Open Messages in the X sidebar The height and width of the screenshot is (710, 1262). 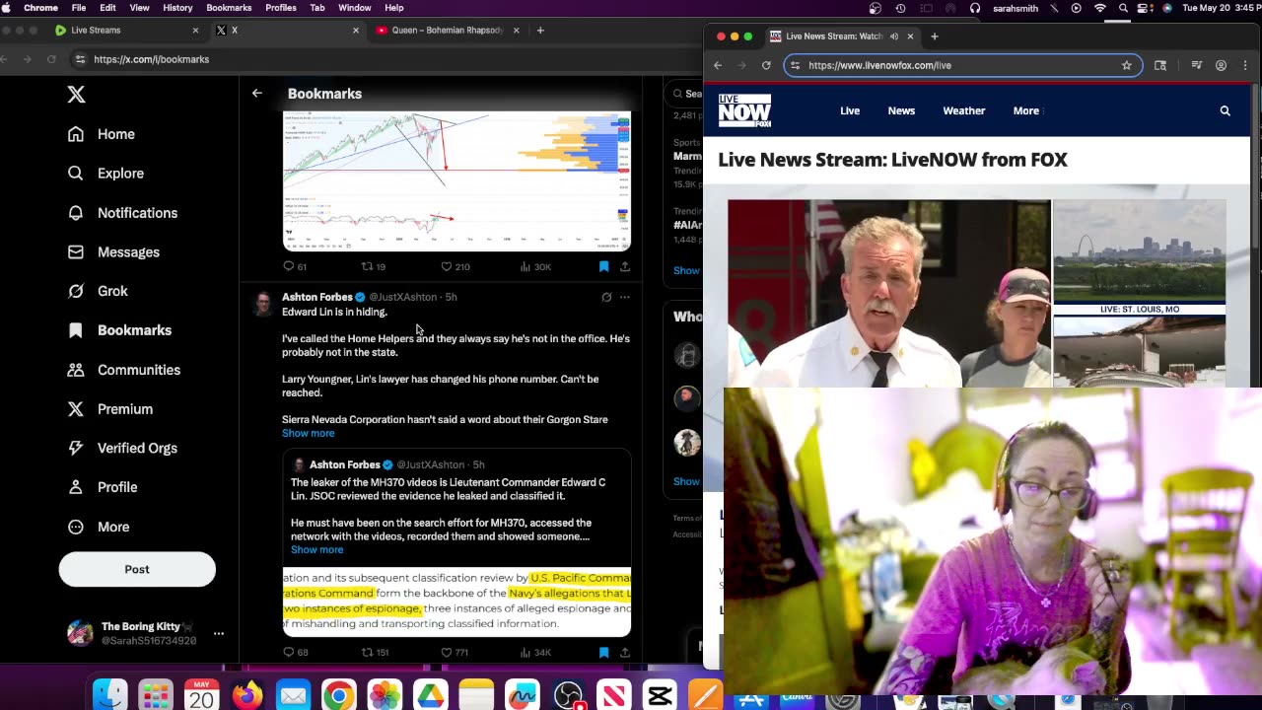(x=113, y=252)
